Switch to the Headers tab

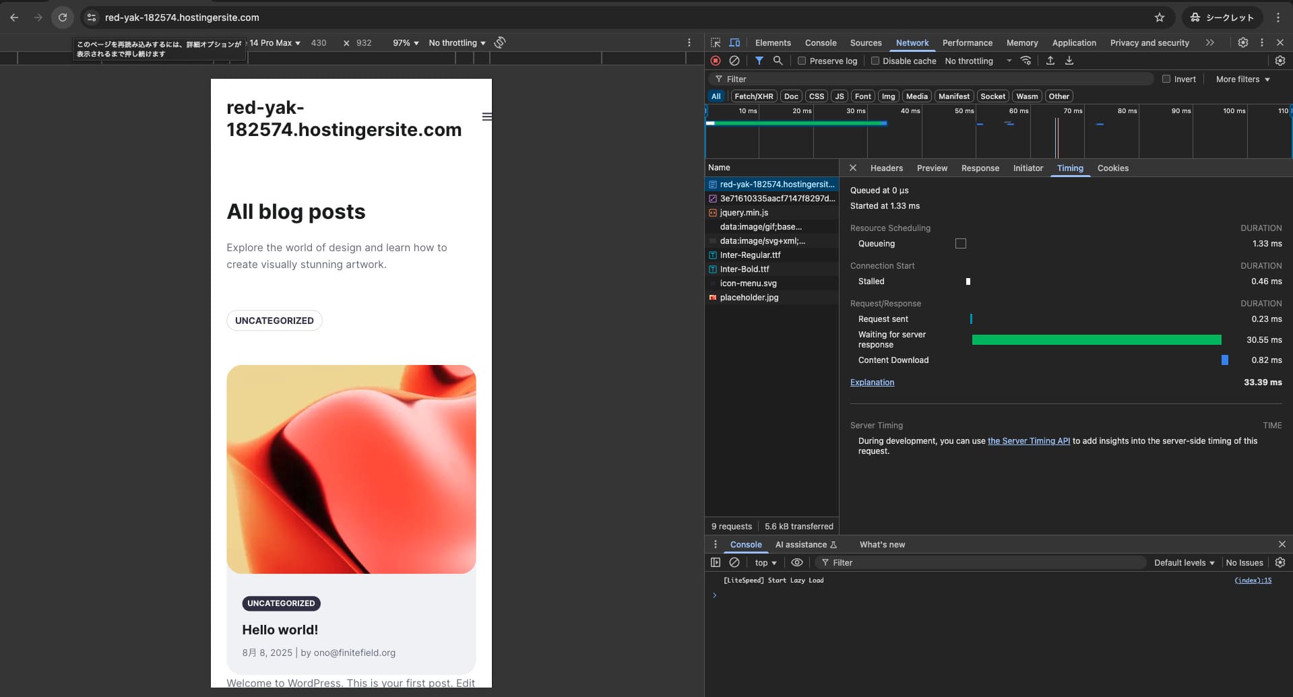pos(886,168)
